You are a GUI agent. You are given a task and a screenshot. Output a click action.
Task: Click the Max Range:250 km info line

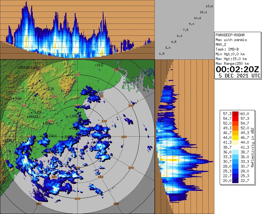(232, 64)
